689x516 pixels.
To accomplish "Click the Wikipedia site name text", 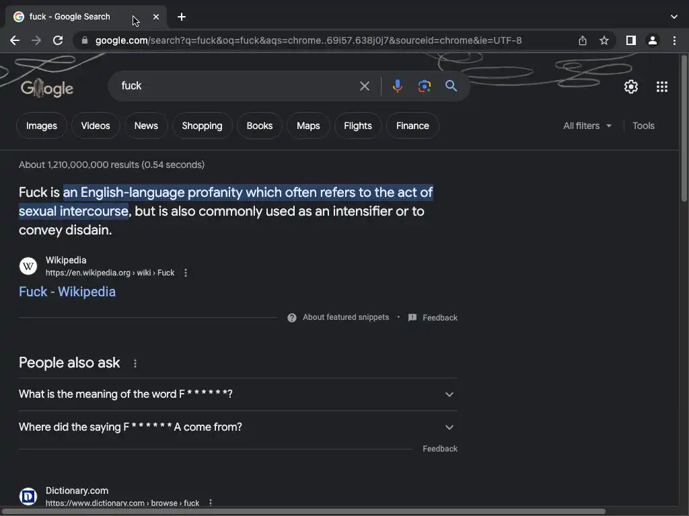I will pyautogui.click(x=66, y=260).
